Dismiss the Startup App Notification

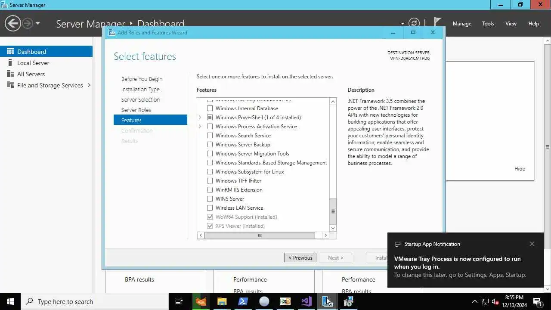532,244
